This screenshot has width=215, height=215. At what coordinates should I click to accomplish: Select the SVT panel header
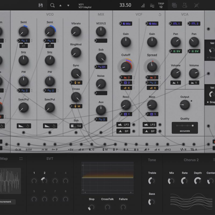coord(50,159)
